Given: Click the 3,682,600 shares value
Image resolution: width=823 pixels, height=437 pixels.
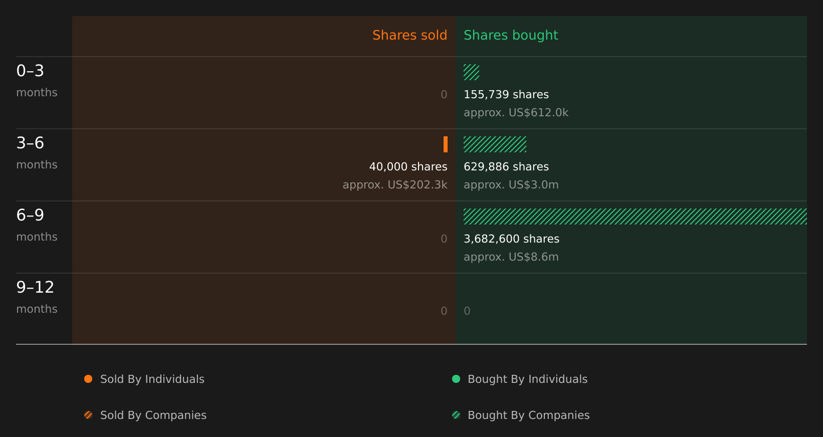Looking at the screenshot, I should pos(512,239).
